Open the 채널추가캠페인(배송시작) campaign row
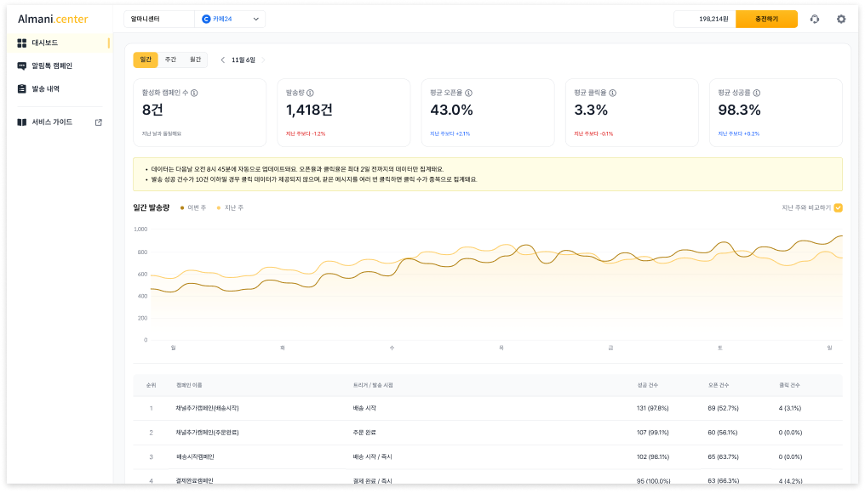 pyautogui.click(x=208, y=409)
